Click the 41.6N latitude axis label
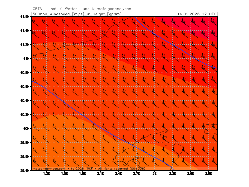This screenshot has width=249, height=187. tap(25, 17)
